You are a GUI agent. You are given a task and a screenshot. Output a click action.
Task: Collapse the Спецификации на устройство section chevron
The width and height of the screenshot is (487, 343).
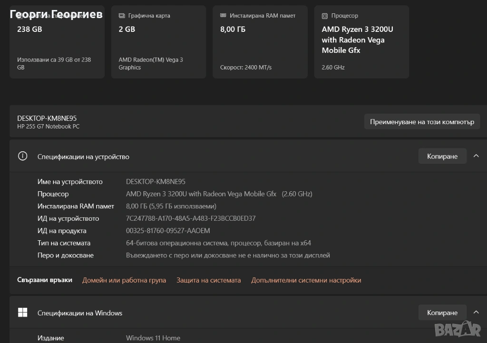click(476, 156)
